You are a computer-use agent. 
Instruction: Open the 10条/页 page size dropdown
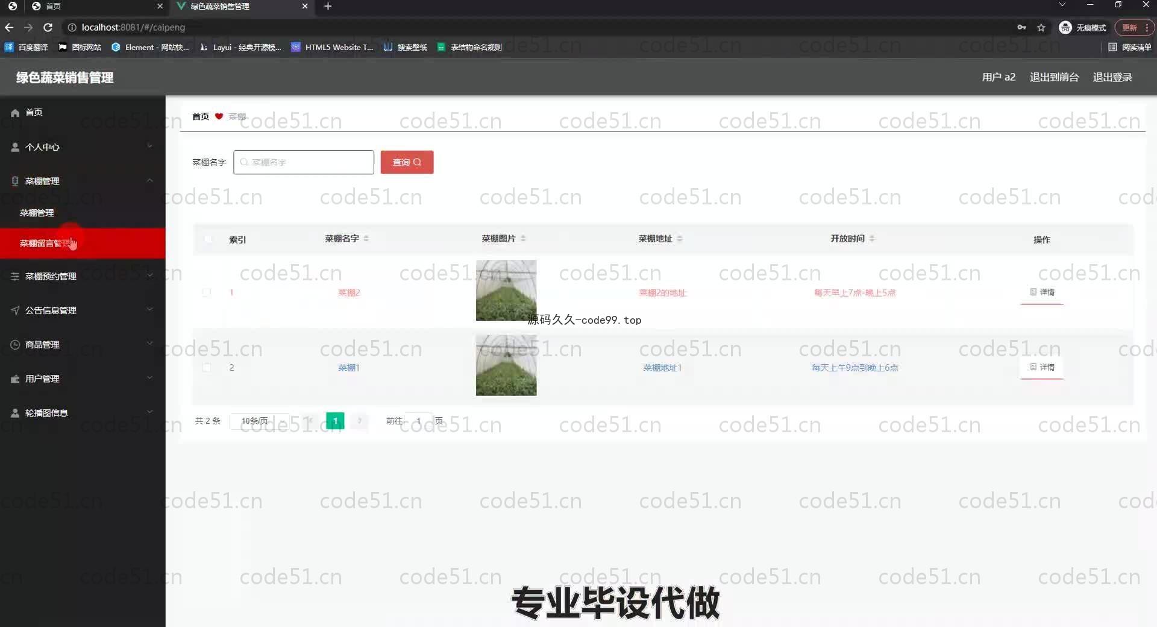point(261,421)
